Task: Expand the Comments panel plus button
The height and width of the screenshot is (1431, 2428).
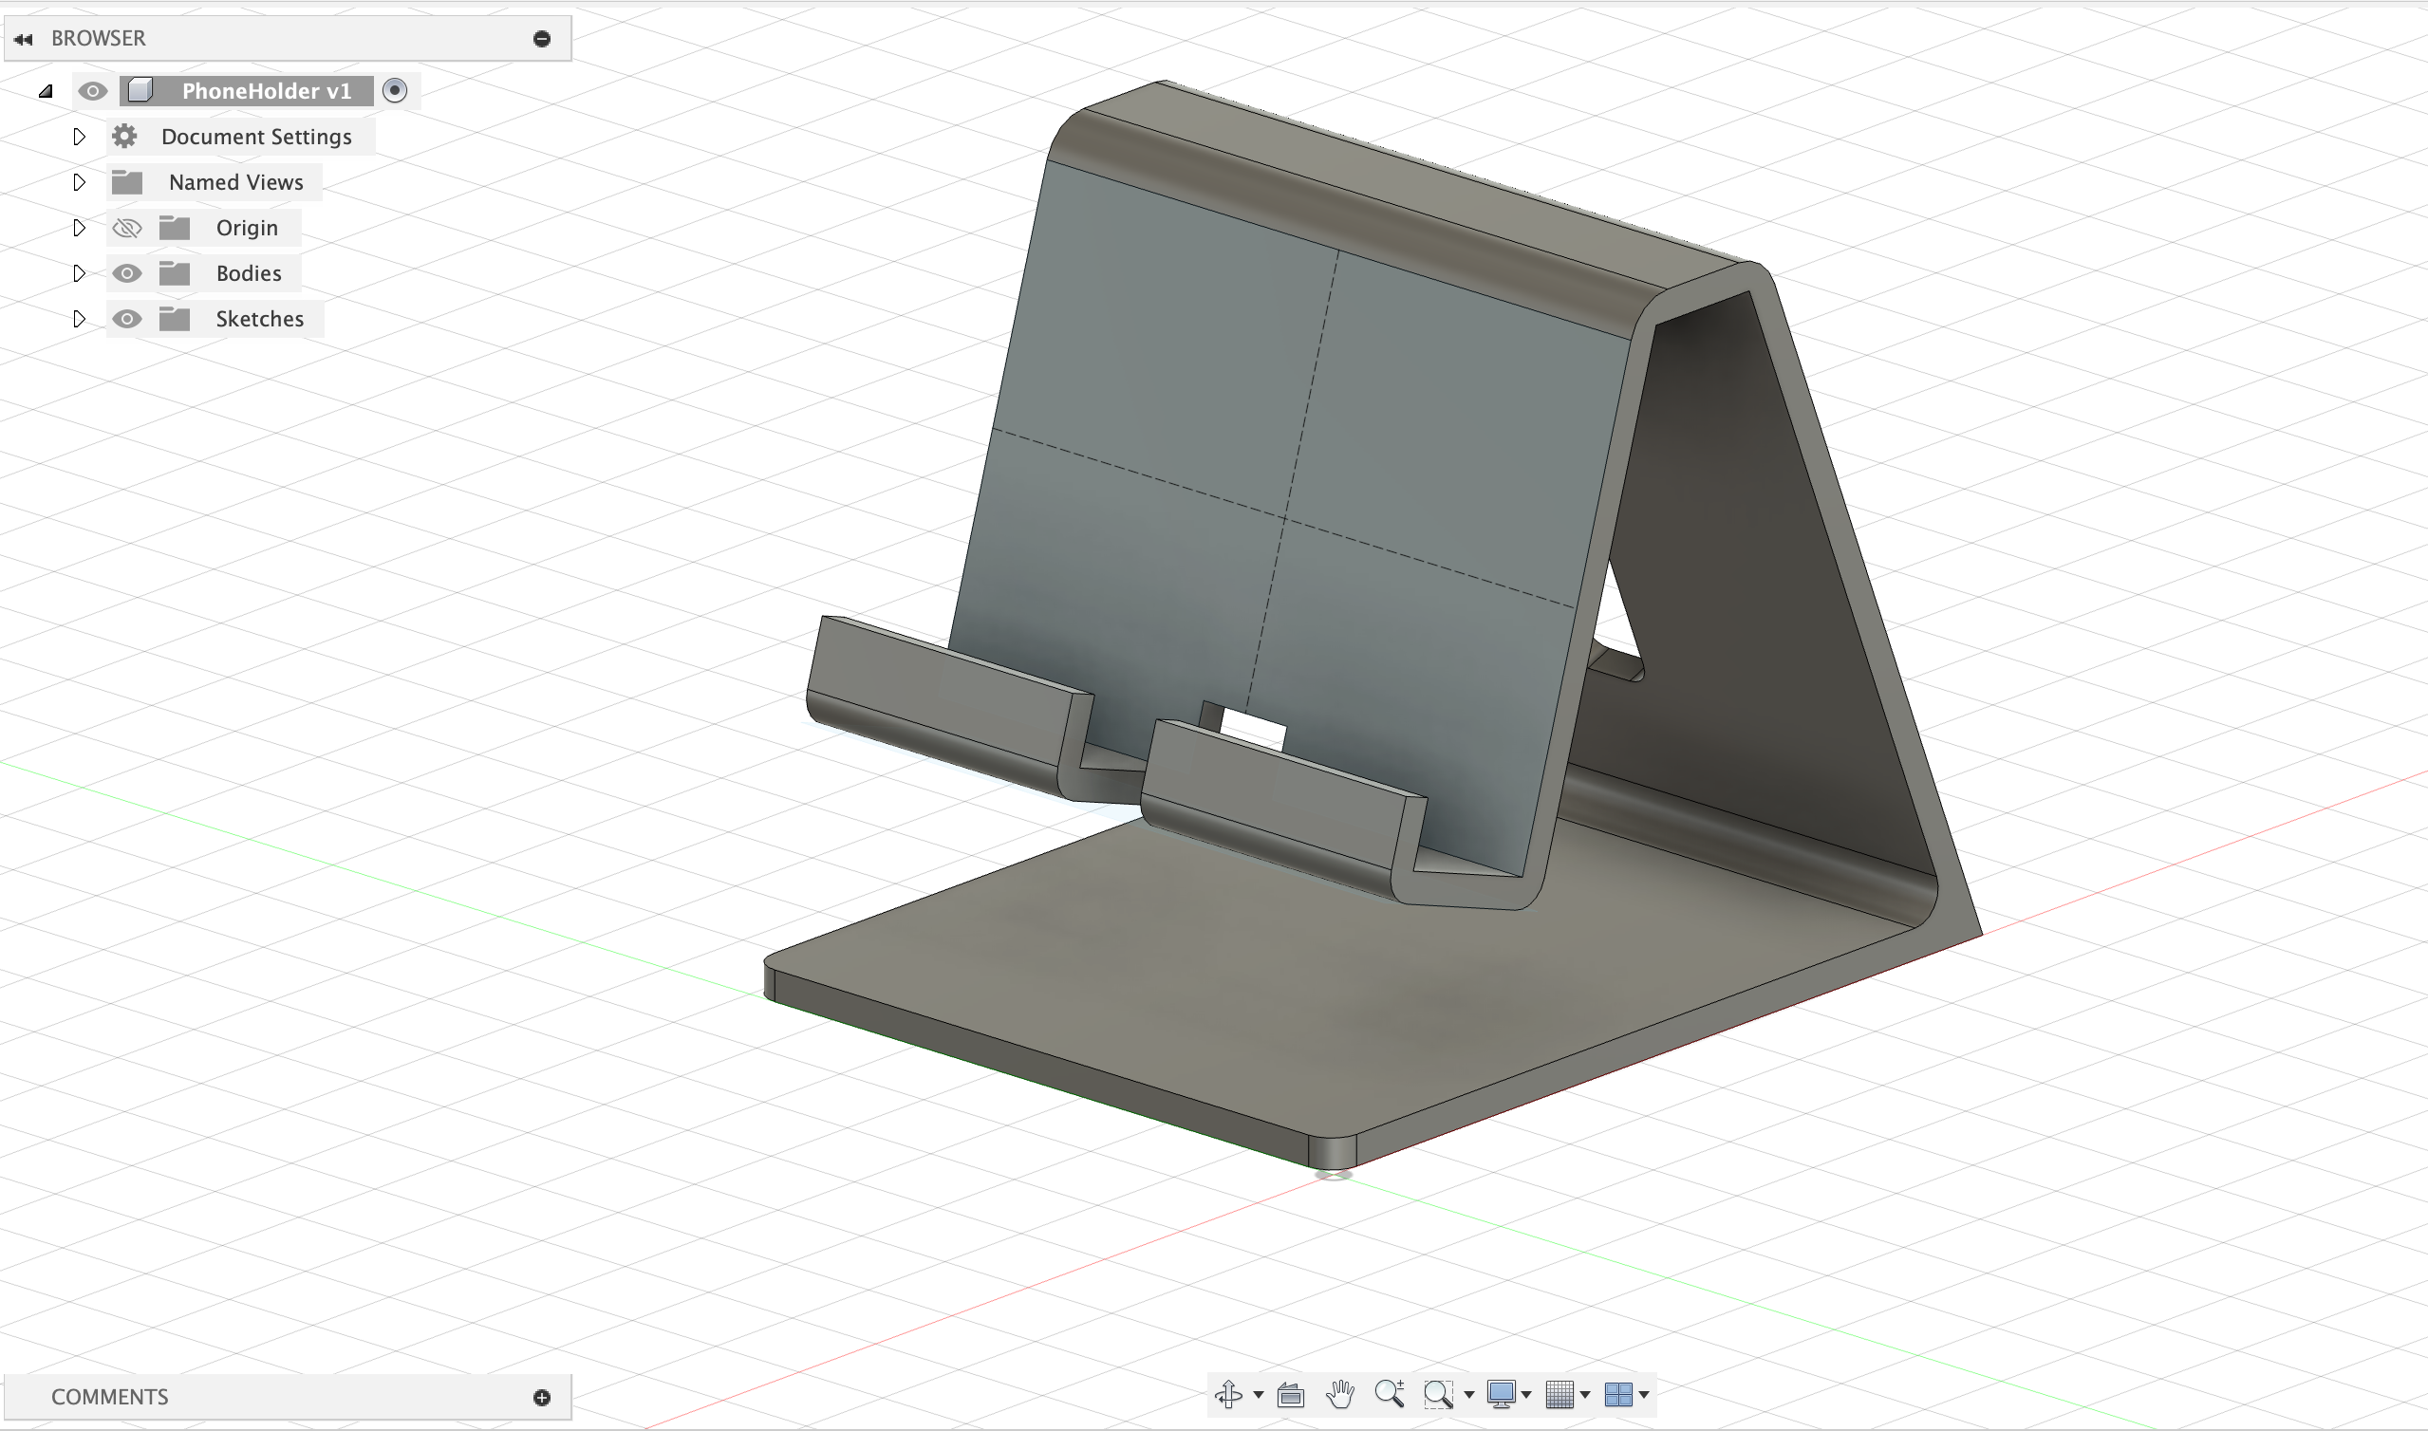Action: pyautogui.click(x=542, y=1398)
